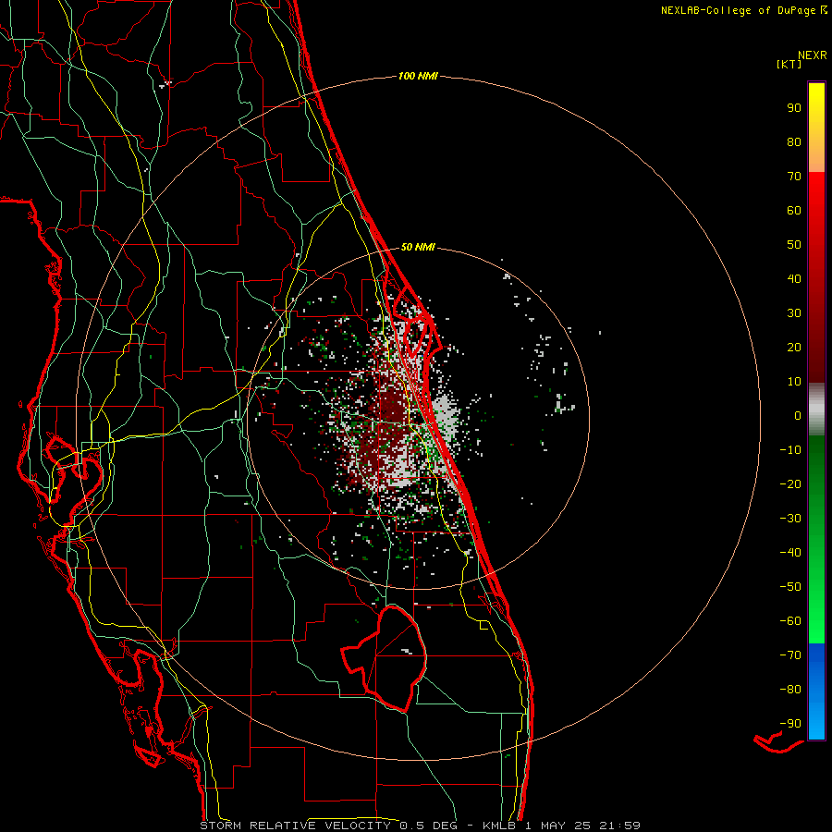Click the 80 value on velocity scale
Image resolution: width=832 pixels, height=832 pixels.
coord(794,142)
